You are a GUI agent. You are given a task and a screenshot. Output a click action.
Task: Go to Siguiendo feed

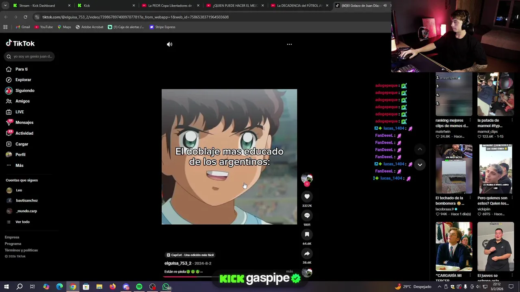click(x=20, y=91)
